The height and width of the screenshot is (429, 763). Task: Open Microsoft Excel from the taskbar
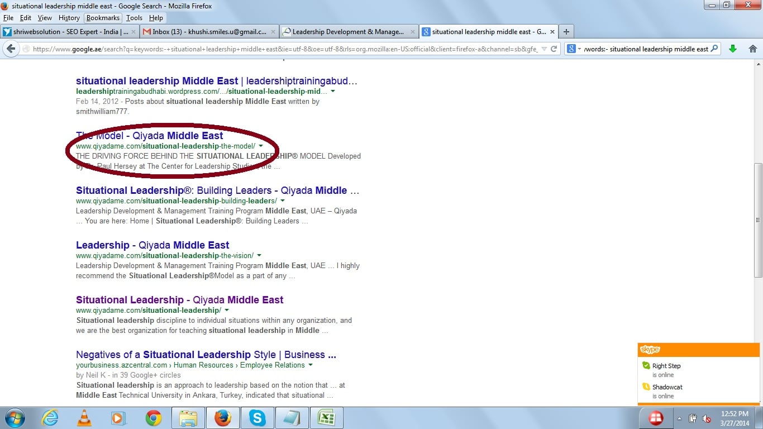(326, 418)
